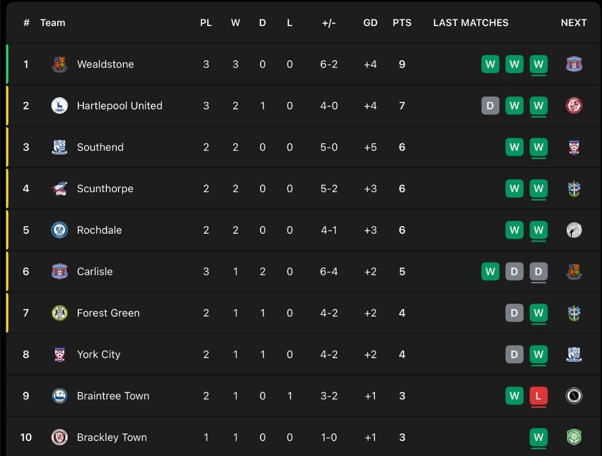Click the Scunthorpe team badge
Viewport: 602px width, 456px height.
[60, 189]
